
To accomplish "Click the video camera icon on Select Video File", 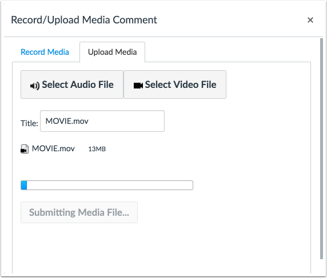I will point(138,86).
